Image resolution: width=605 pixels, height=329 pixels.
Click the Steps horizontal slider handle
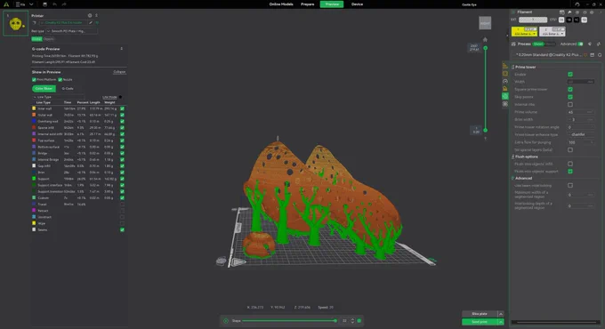click(x=335, y=320)
